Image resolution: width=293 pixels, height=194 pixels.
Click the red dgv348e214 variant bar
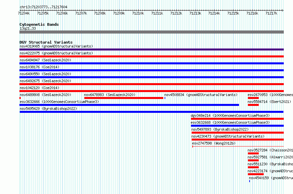tap(237, 119)
